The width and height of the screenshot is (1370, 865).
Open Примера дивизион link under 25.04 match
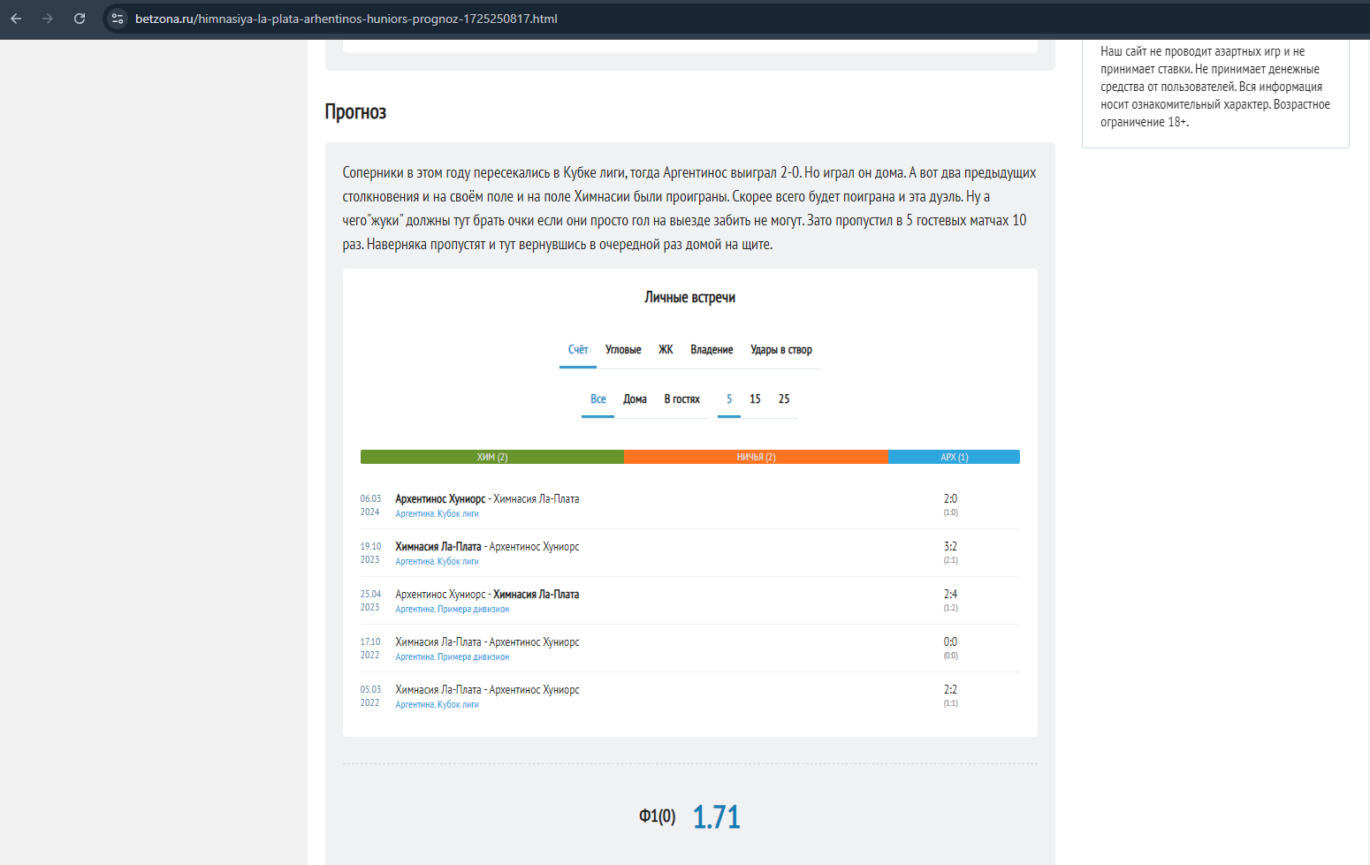[x=452, y=610]
